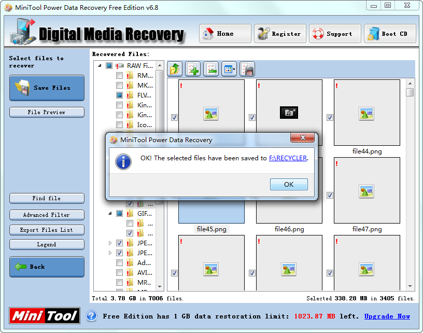This screenshot has width=423, height=333.
Task: Click the Upgrade Now link
Action: [x=387, y=316]
